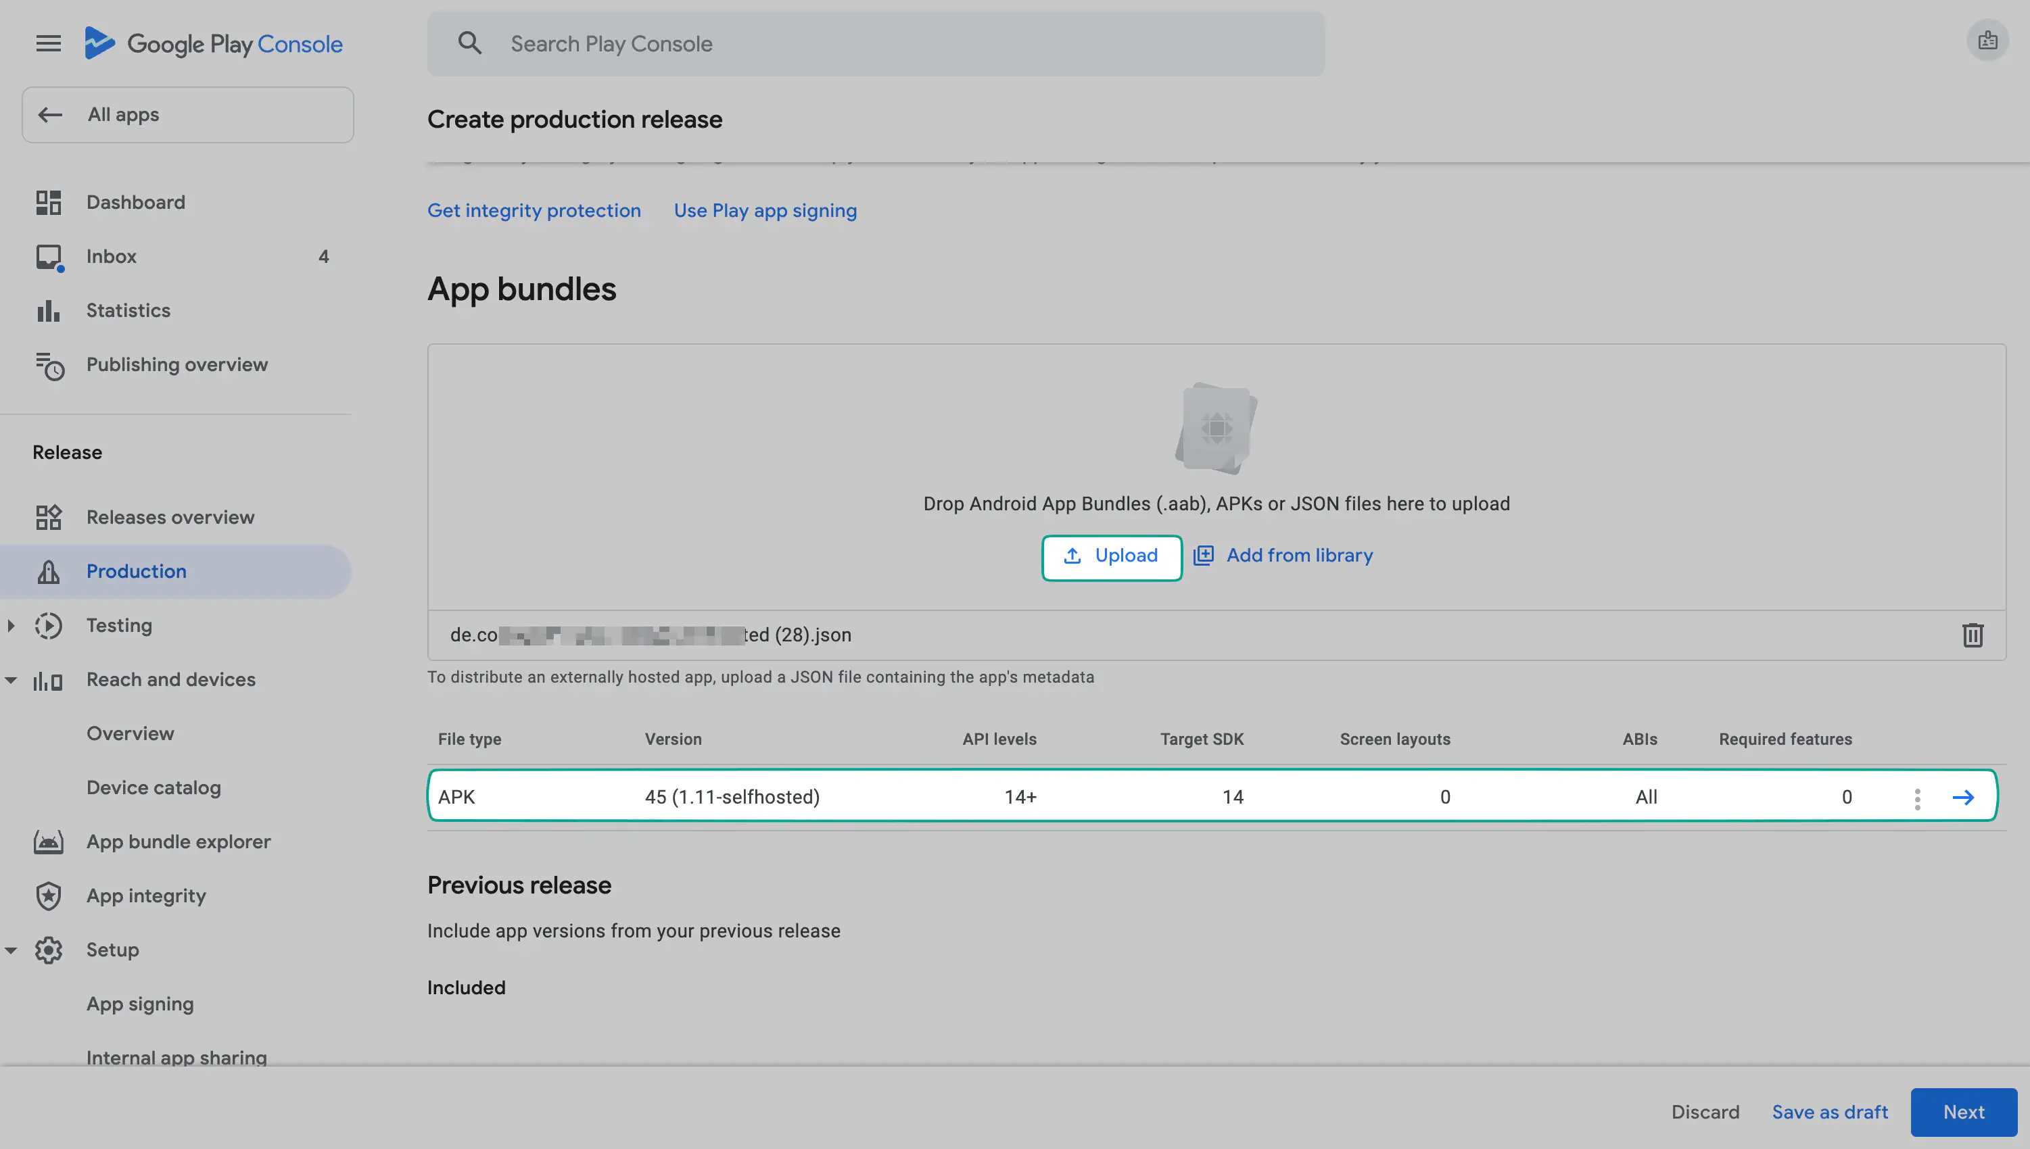Viewport: 2030px width, 1149px height.
Task: Expand the Testing section
Action: 11,626
